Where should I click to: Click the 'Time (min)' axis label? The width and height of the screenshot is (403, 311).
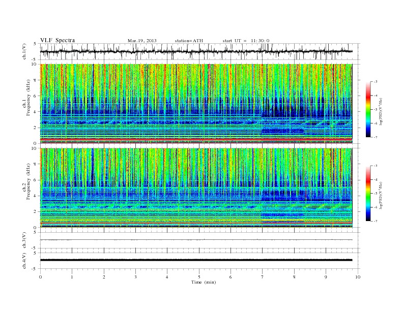[204, 282]
